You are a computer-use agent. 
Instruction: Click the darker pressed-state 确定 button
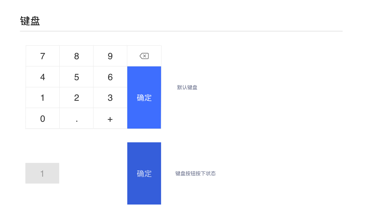(x=144, y=174)
